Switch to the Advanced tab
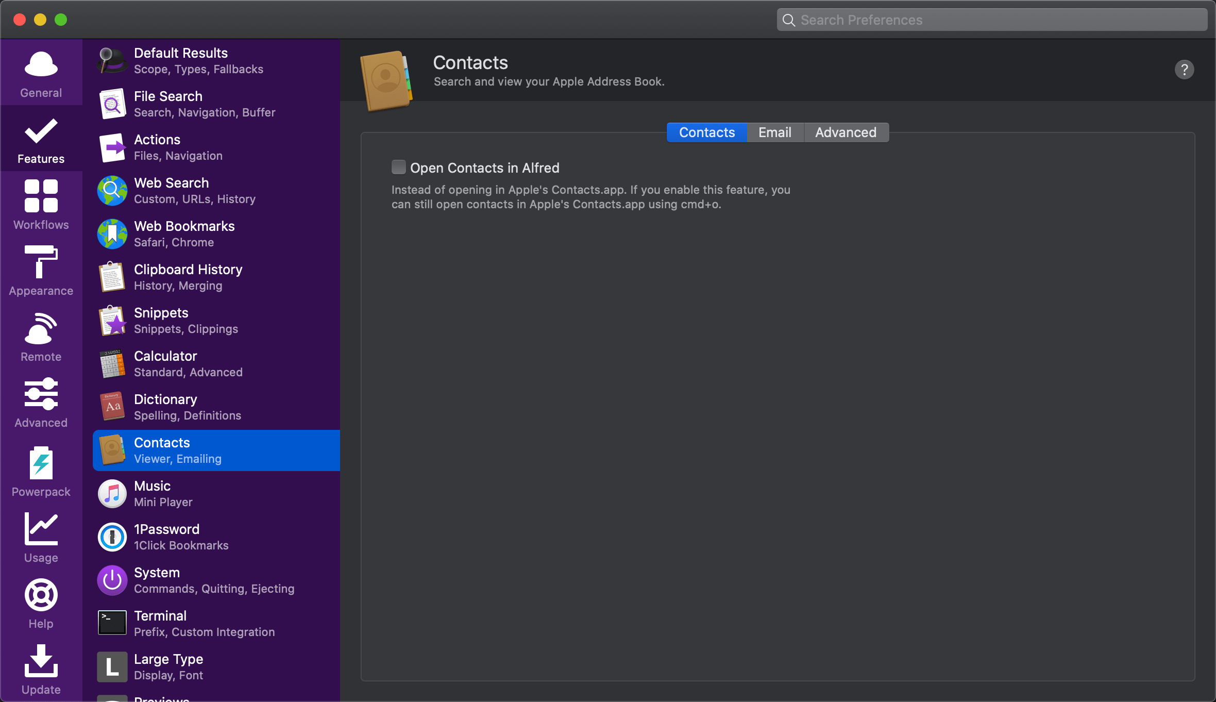The image size is (1216, 702). click(x=846, y=132)
